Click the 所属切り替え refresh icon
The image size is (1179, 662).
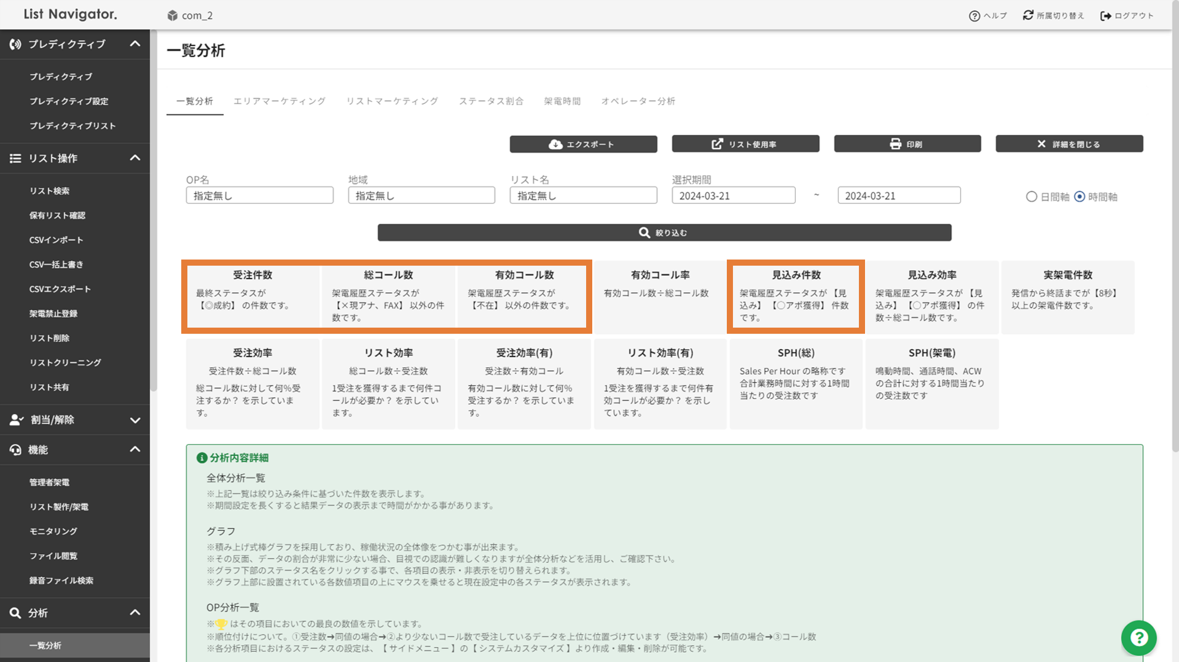pos(1028,15)
